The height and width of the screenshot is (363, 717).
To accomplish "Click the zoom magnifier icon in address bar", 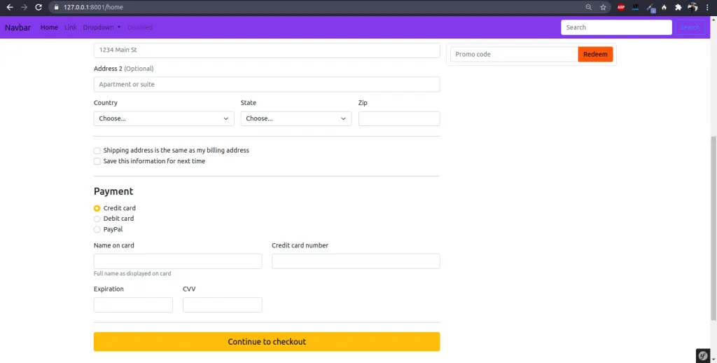I will click(x=589, y=7).
